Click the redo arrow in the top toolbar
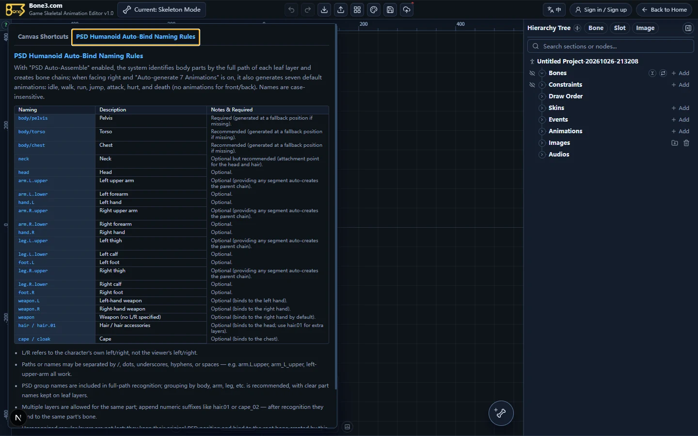 (308, 10)
